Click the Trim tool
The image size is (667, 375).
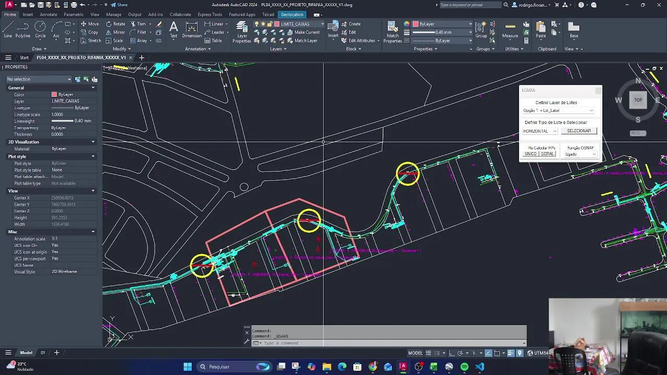pyautogui.click(x=138, y=24)
